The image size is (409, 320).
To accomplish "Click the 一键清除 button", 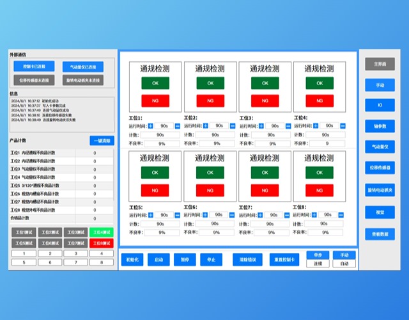I will click(102, 140).
